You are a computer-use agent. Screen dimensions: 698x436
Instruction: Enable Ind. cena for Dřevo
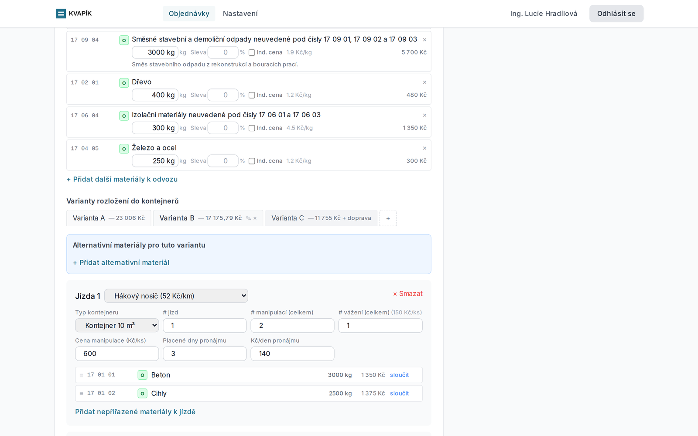[x=252, y=95]
